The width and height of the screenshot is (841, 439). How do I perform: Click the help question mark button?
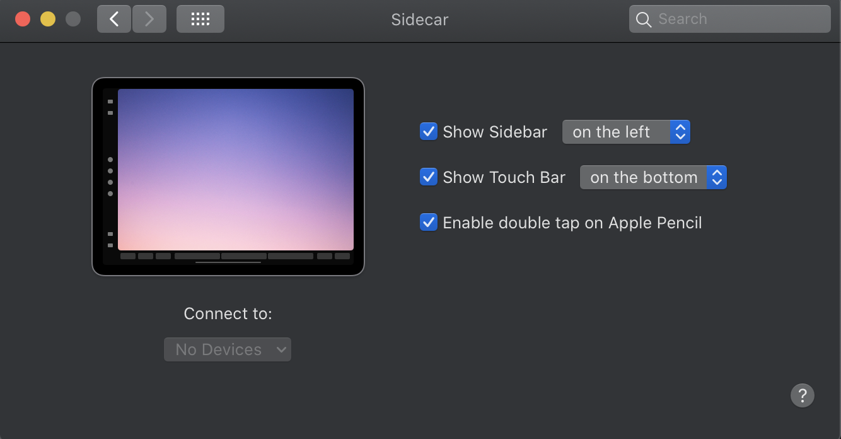pos(802,395)
